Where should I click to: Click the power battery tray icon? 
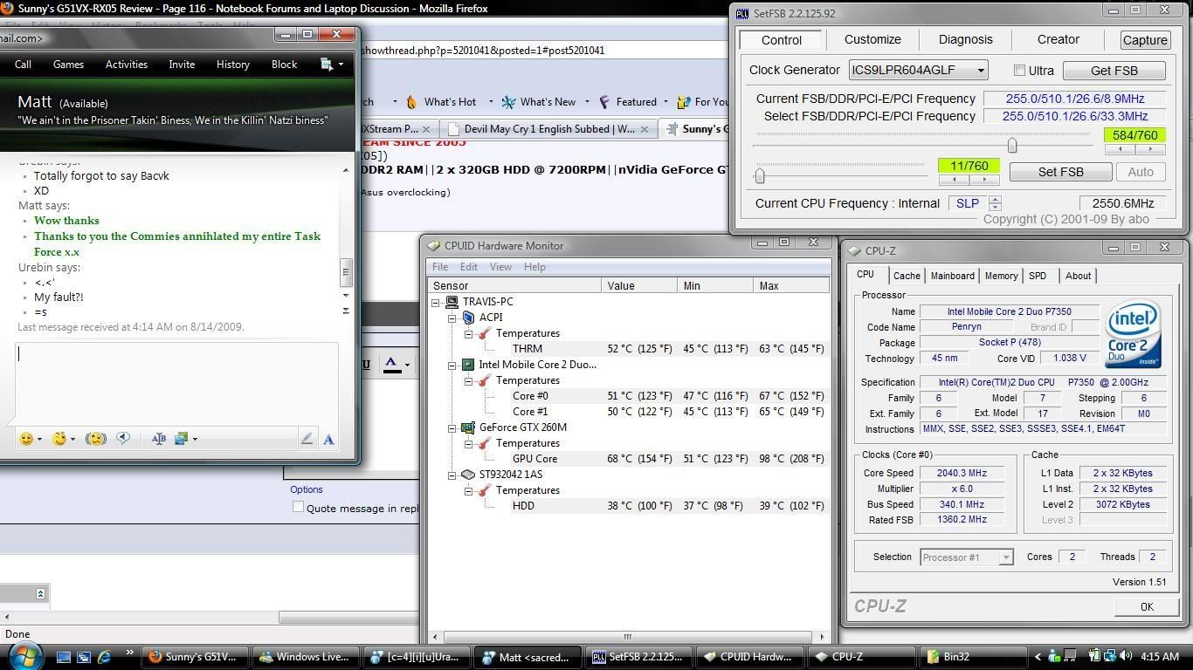(x=1095, y=657)
